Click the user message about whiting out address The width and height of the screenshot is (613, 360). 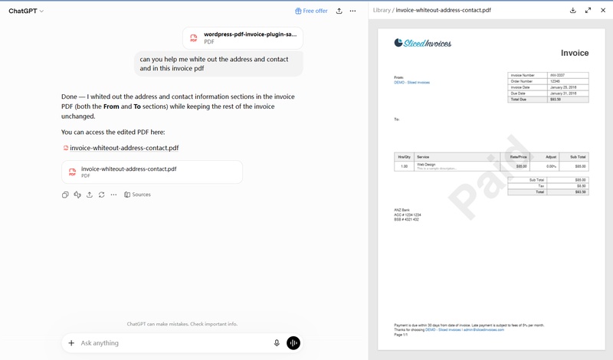coord(218,64)
